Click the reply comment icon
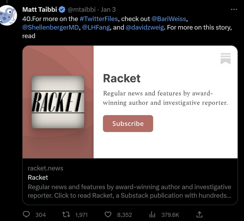Image resolution: width=244 pixels, height=221 pixels. click(x=27, y=215)
